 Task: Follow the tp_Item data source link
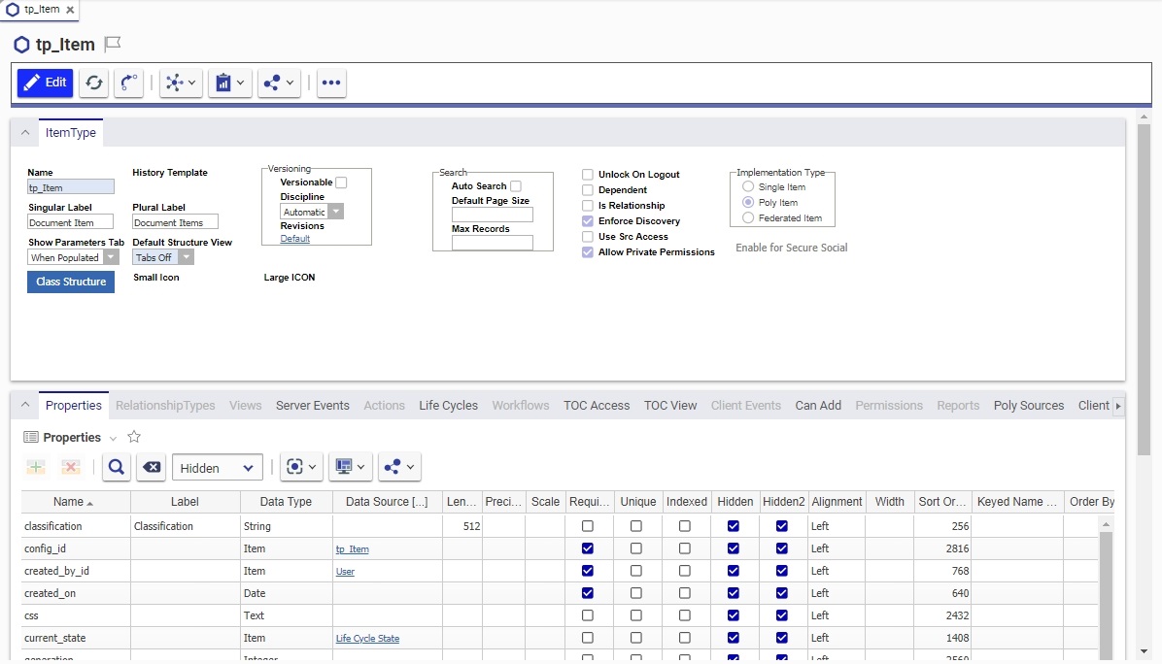(x=352, y=549)
